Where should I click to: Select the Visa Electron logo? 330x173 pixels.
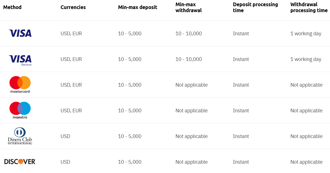(20, 60)
